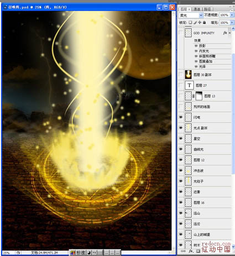The width and height of the screenshot is (235, 256).
Task: Click the 图层 30 副本 layer thumbnail
Action: [188, 75]
